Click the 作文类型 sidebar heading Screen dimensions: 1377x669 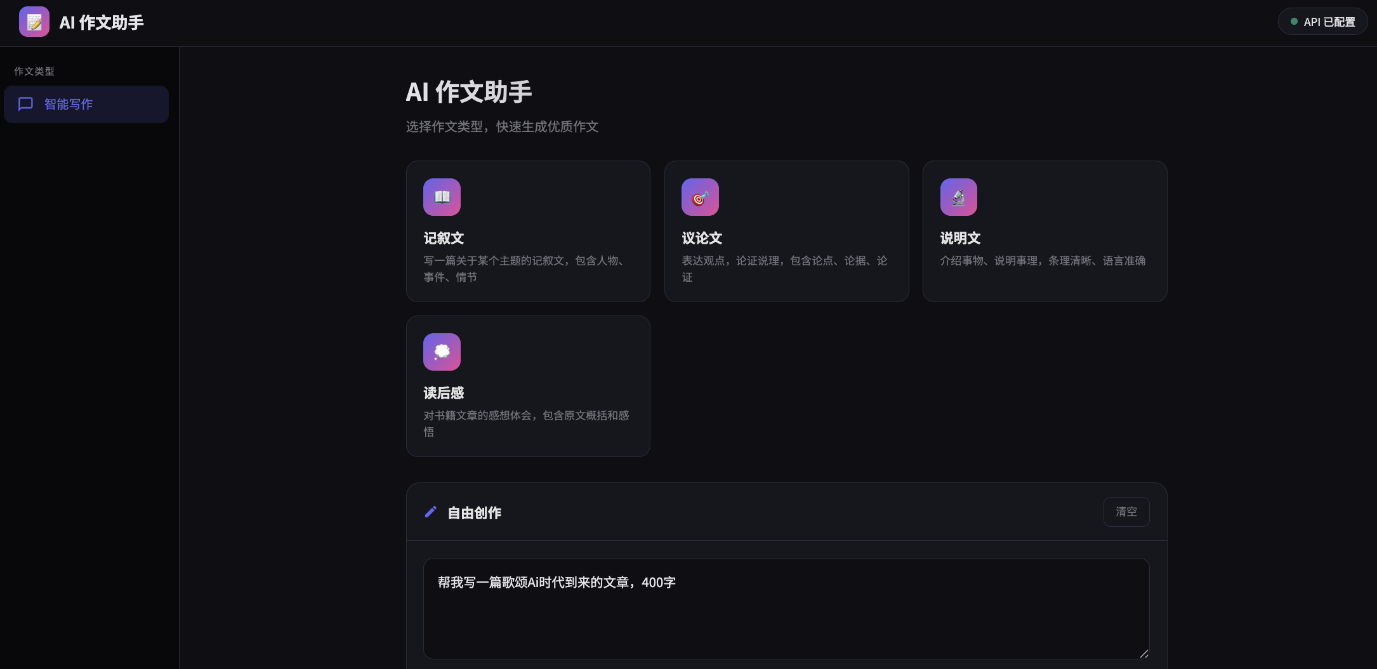(x=35, y=71)
